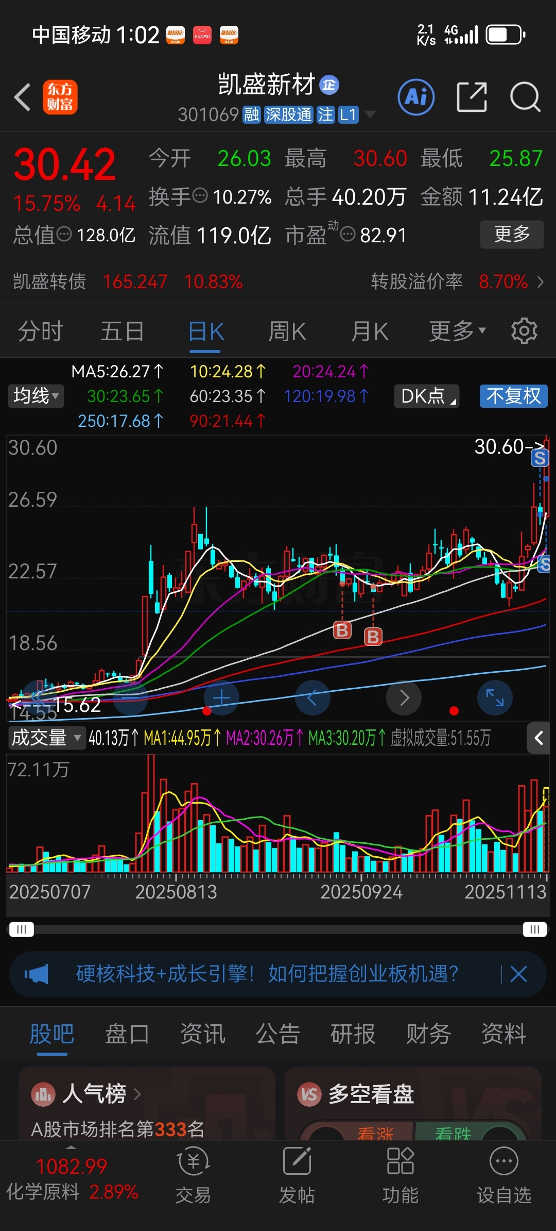556x1231 pixels.
Task: Tap the 多空看盘 VS icon
Action: point(309,1094)
